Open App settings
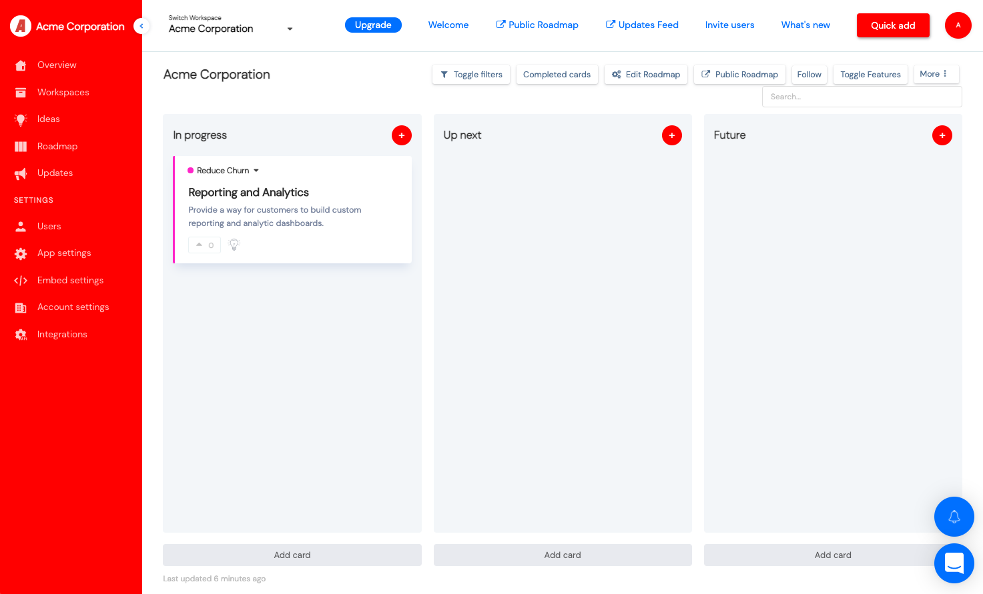 point(64,253)
